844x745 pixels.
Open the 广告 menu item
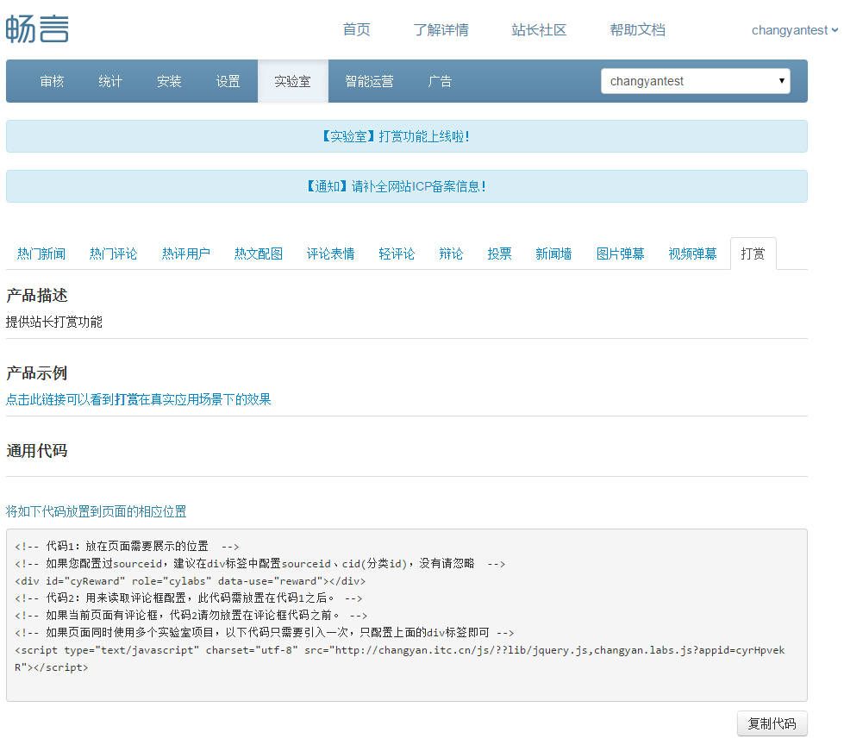click(x=440, y=81)
